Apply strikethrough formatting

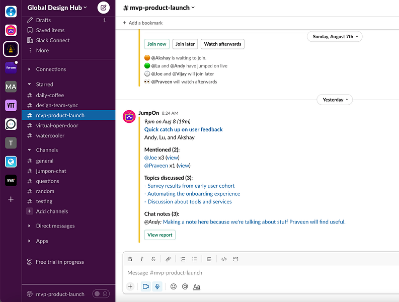[x=153, y=259]
